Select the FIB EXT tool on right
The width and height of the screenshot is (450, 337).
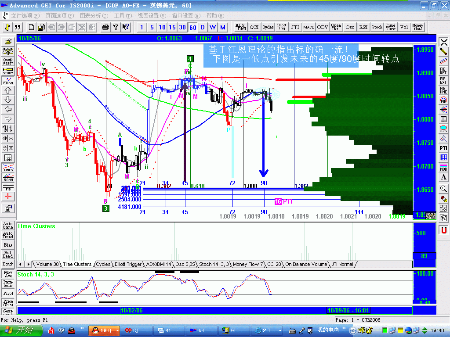point(443,80)
